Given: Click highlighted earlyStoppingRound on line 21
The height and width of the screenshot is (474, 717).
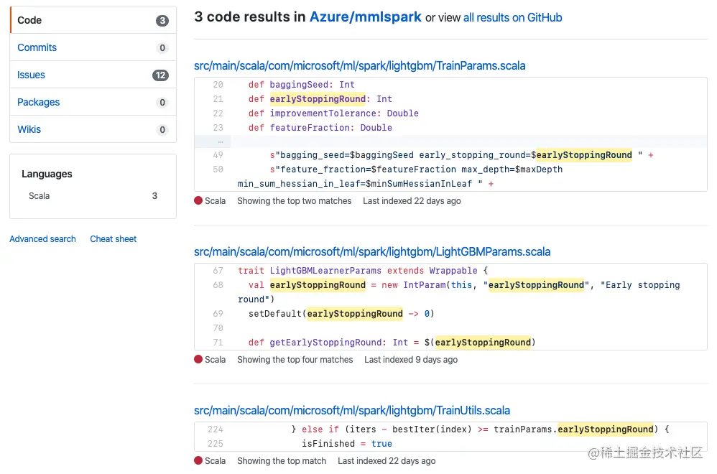Looking at the screenshot, I should click(x=318, y=98).
